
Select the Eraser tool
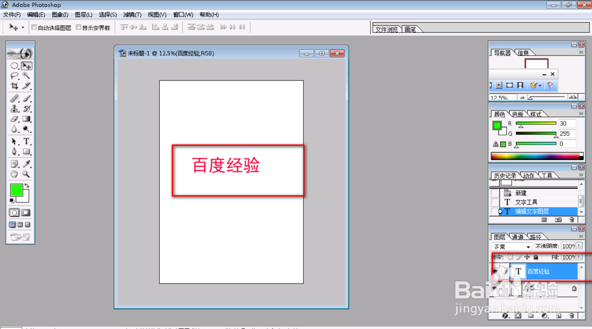click(14, 119)
